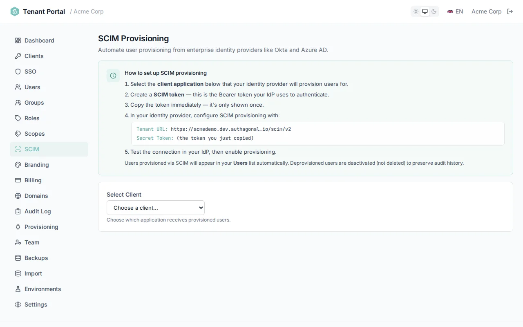Screen dimensions: 523x327
Task: Click the Tenant Portal hexagon logo icon
Action: (15, 11)
